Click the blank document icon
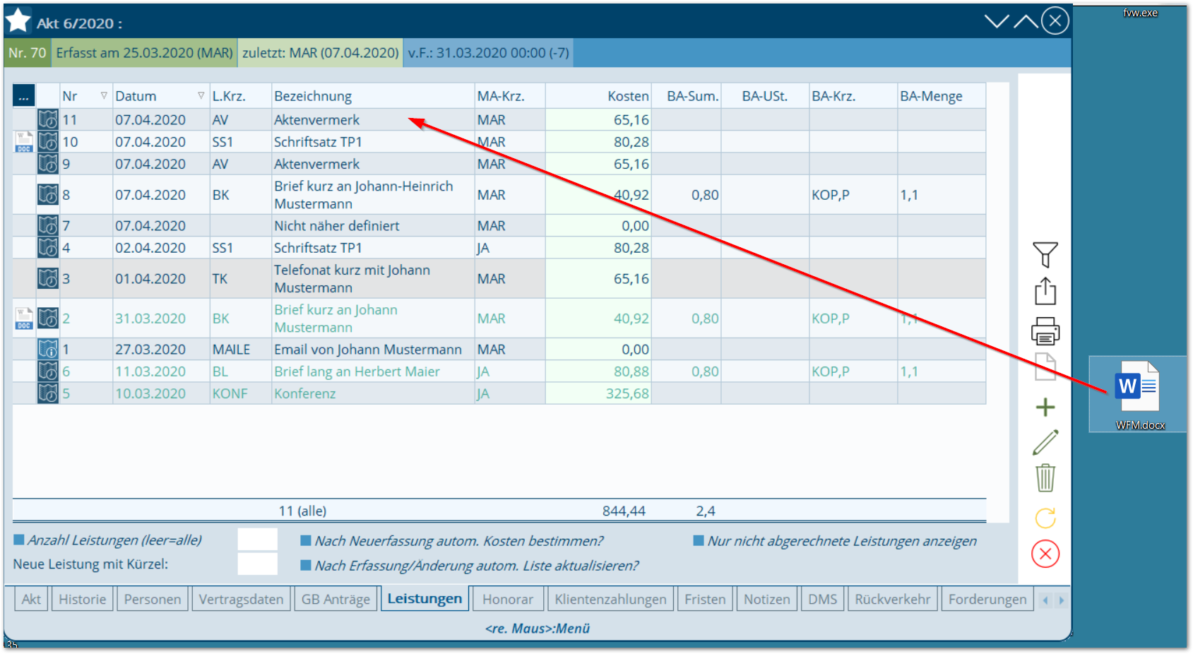The width and height of the screenshot is (1193, 654). coord(1045,367)
